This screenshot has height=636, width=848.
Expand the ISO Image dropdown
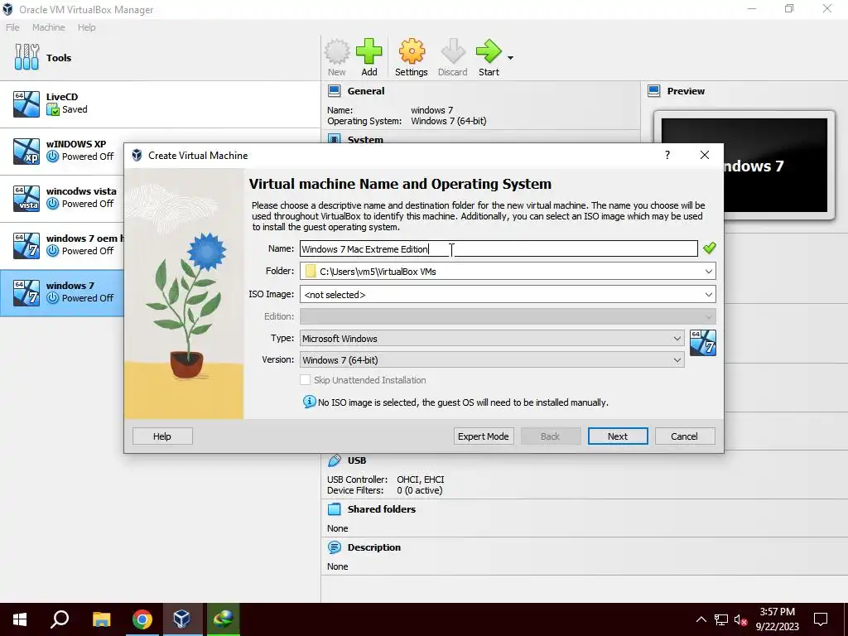(709, 295)
